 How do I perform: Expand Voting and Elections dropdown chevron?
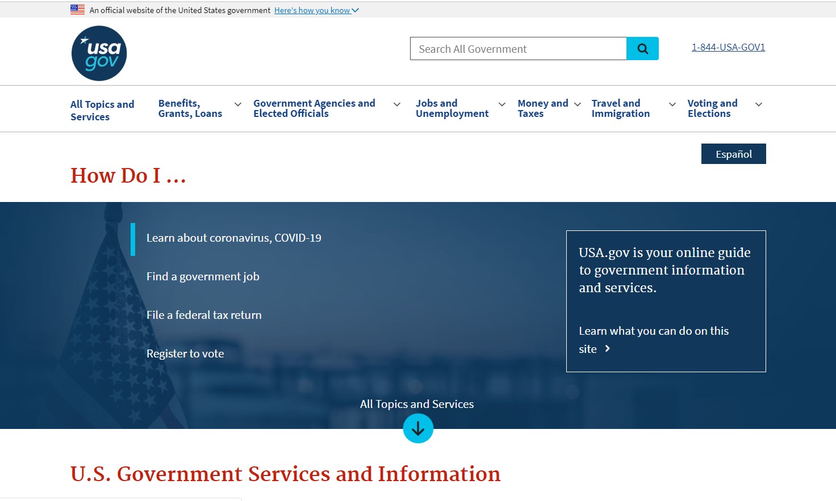[x=758, y=104]
